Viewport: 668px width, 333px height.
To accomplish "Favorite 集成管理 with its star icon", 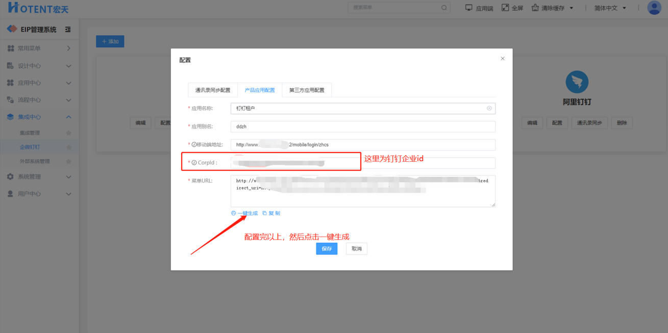I will coord(69,133).
